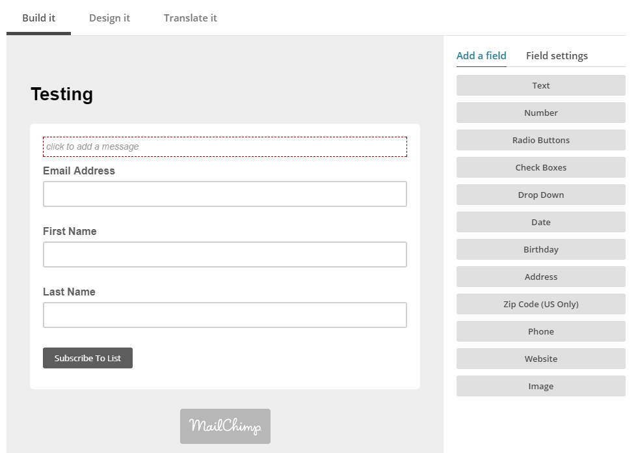Select the Add a field tab
This screenshot has width=638, height=453.
[481, 56]
